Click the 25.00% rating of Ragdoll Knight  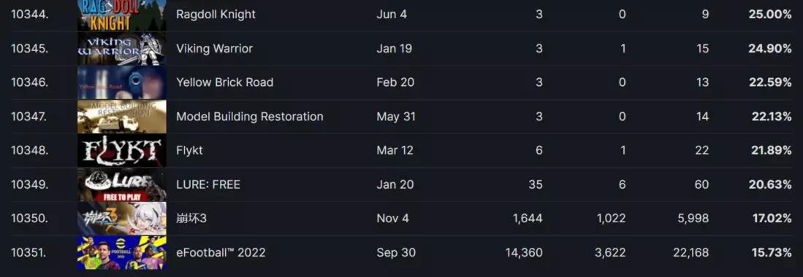(x=769, y=15)
